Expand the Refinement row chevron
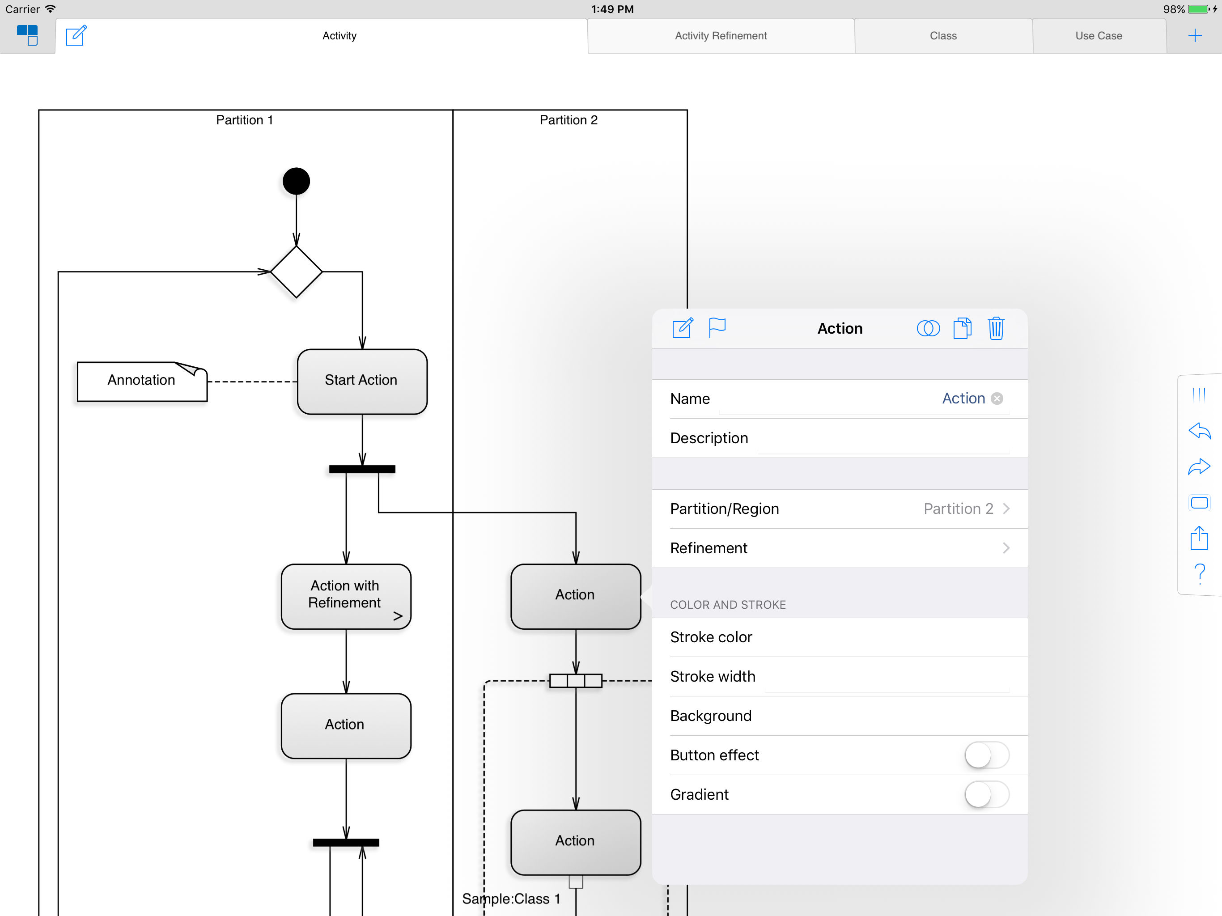 1006,547
